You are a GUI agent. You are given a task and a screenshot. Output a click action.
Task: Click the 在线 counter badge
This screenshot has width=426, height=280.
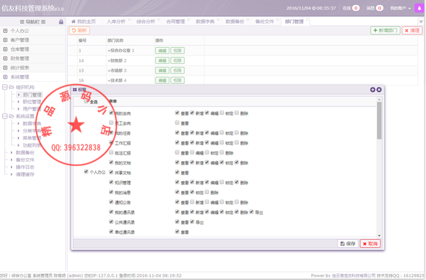tap(355, 8)
